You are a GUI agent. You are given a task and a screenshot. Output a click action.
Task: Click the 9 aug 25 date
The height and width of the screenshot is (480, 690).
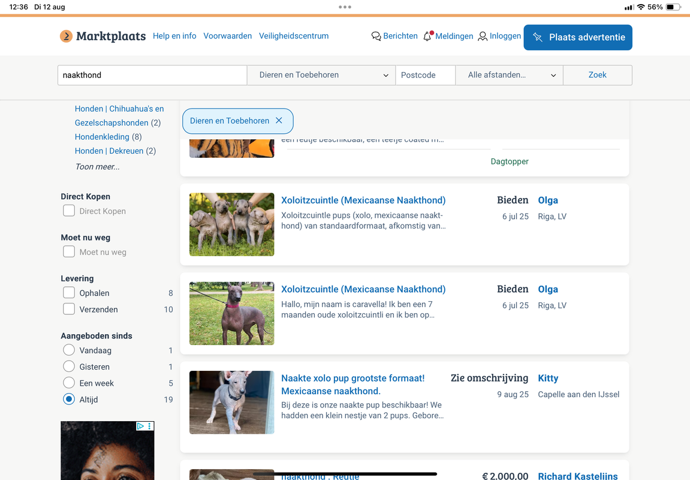tap(513, 395)
